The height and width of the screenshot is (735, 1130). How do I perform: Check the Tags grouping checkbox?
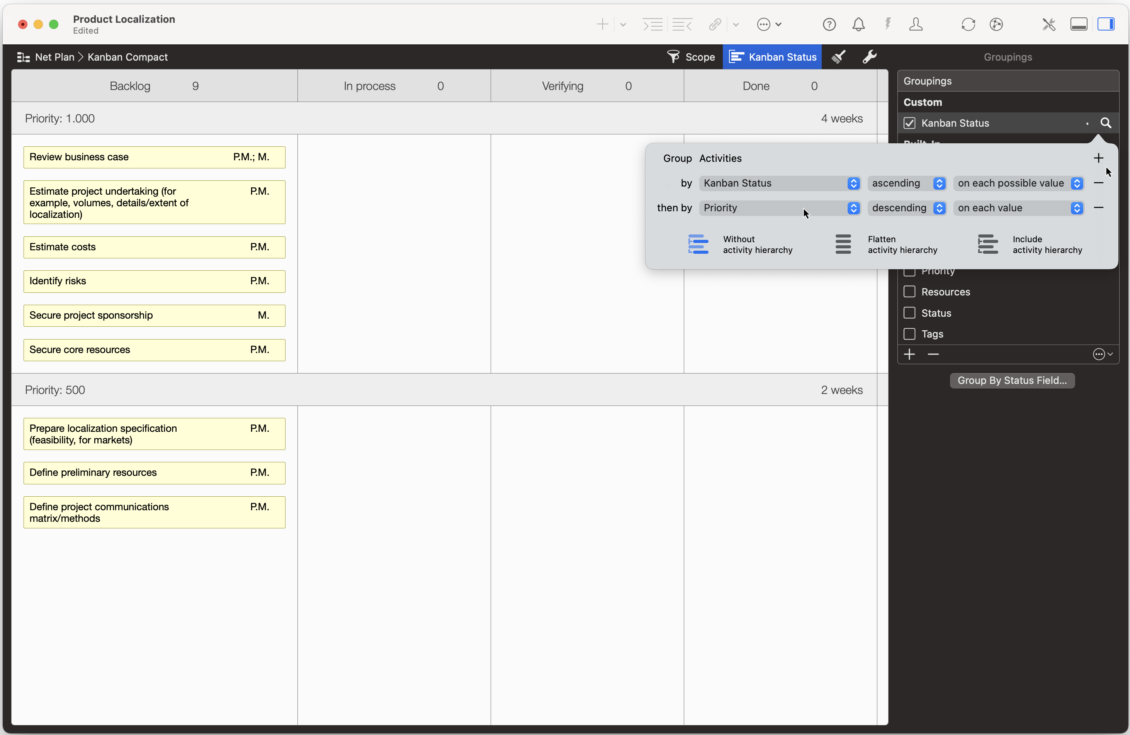point(909,334)
